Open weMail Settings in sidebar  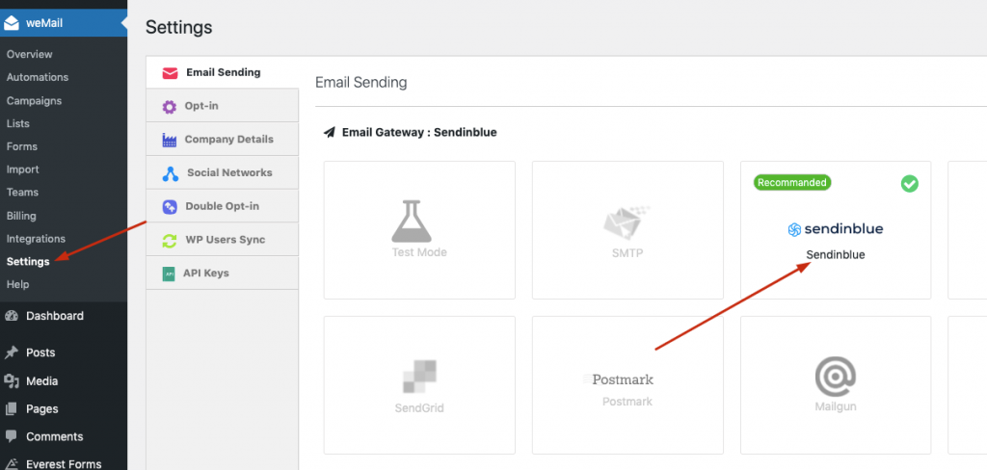28,262
